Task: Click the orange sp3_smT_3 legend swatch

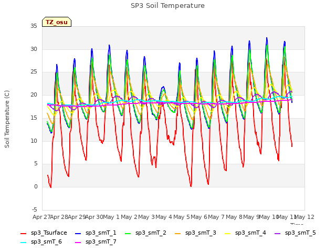Action: [x=178, y=233]
